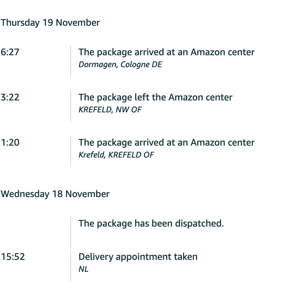
Task: Click the divider line beside the 3:22 entry
Action: tap(71, 106)
